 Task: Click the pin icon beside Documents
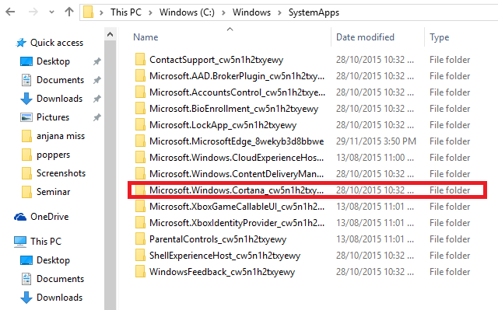click(96, 80)
